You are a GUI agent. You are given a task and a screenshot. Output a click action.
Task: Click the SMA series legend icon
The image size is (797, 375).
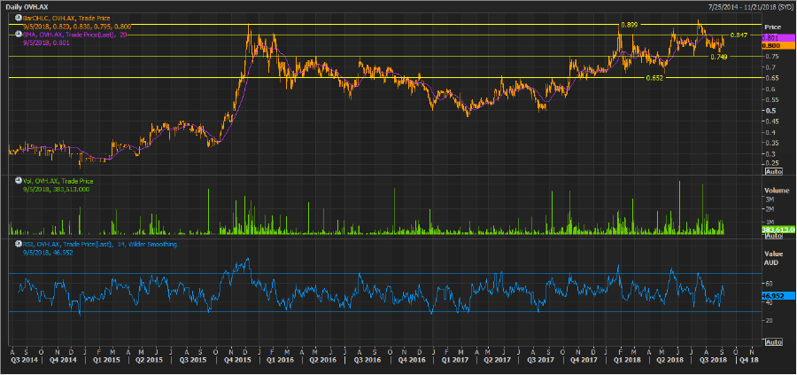click(19, 35)
